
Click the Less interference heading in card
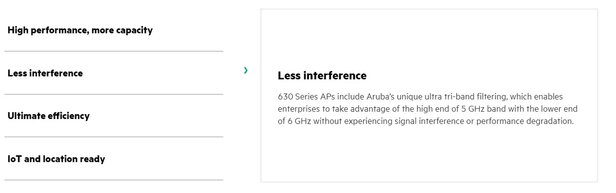point(322,75)
